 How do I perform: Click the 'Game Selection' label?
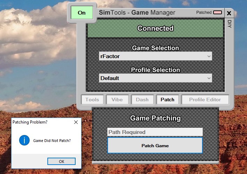tap(155, 48)
